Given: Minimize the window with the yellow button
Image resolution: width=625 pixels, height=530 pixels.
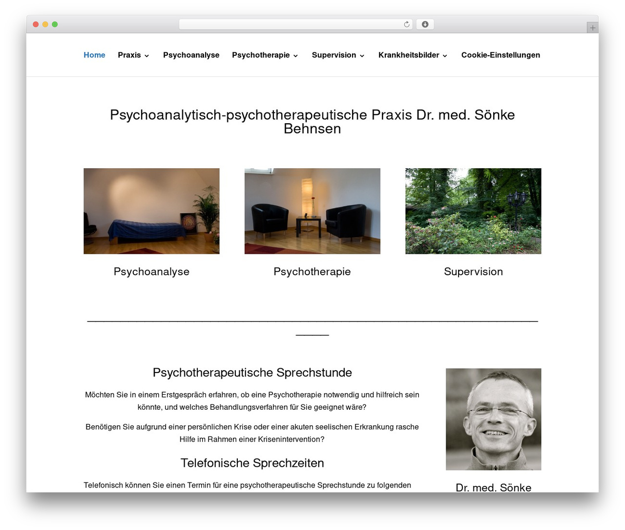Looking at the screenshot, I should [x=45, y=24].
